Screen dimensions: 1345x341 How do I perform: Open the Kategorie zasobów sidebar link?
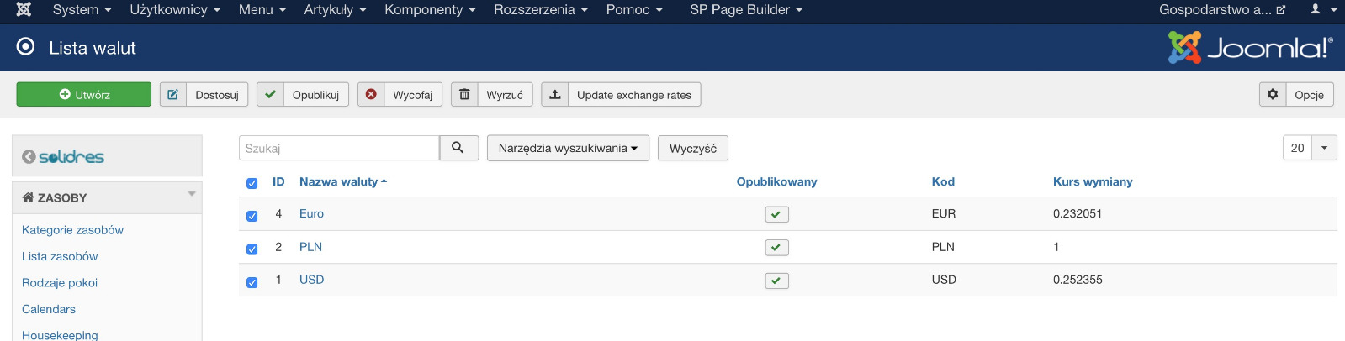pyautogui.click(x=72, y=230)
